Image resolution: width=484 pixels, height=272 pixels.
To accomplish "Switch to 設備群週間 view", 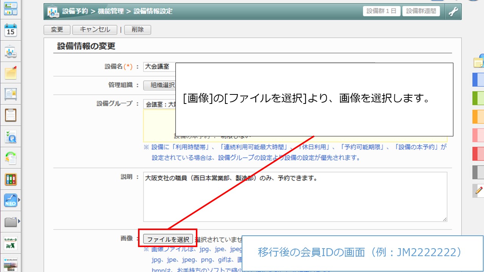I will click(x=421, y=11).
